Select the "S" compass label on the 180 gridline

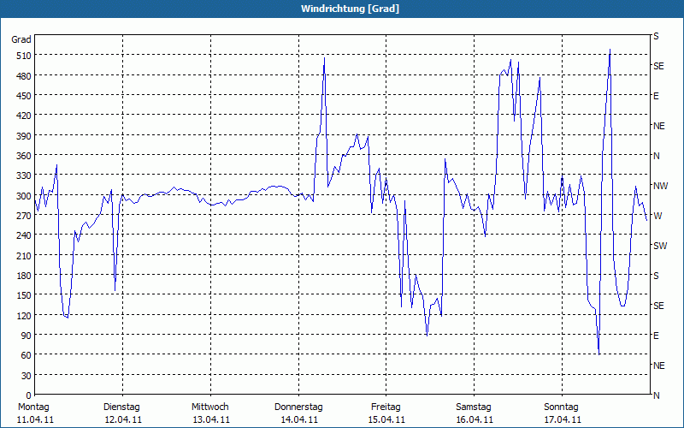point(656,276)
